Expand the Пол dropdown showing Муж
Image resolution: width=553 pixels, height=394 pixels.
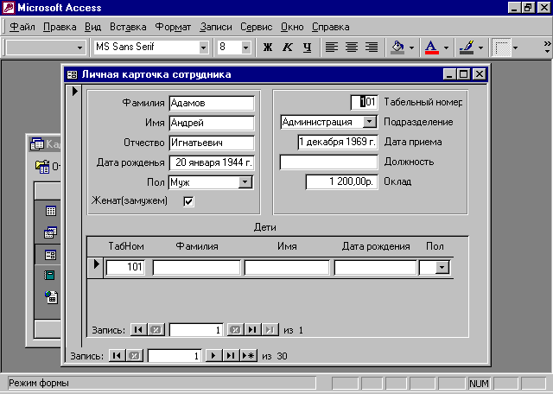245,182
